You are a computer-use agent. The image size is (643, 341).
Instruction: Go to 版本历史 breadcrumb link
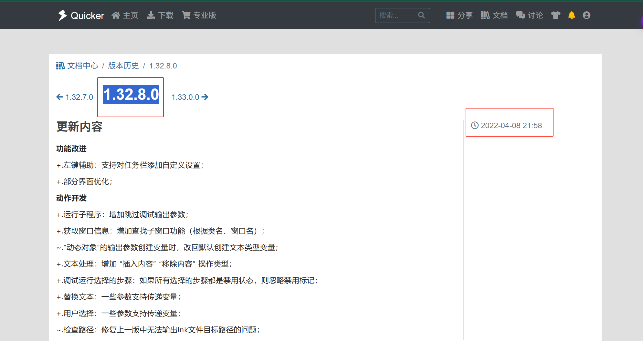coord(123,66)
